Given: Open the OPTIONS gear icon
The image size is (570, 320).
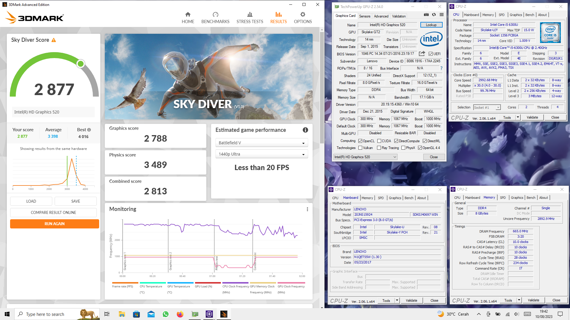Looking at the screenshot, I should [303, 15].
